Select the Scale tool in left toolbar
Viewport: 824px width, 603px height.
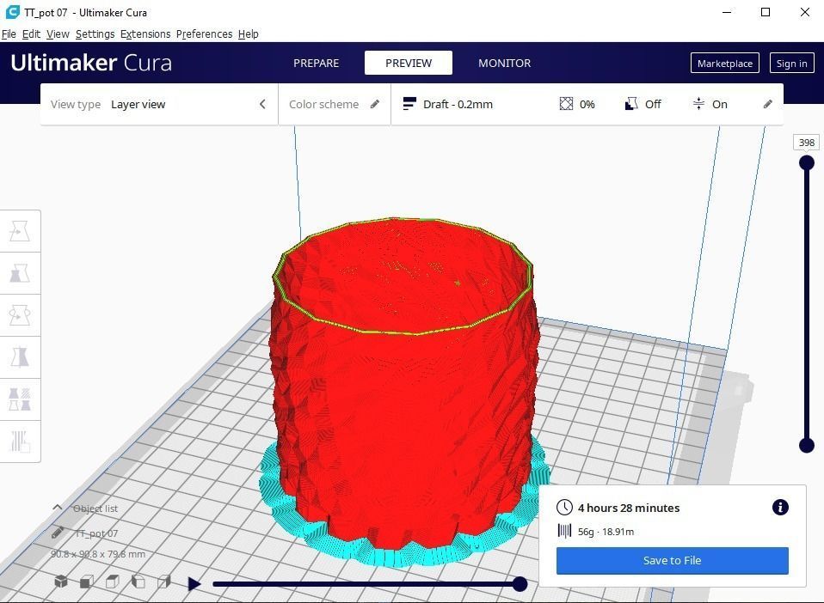tap(20, 273)
